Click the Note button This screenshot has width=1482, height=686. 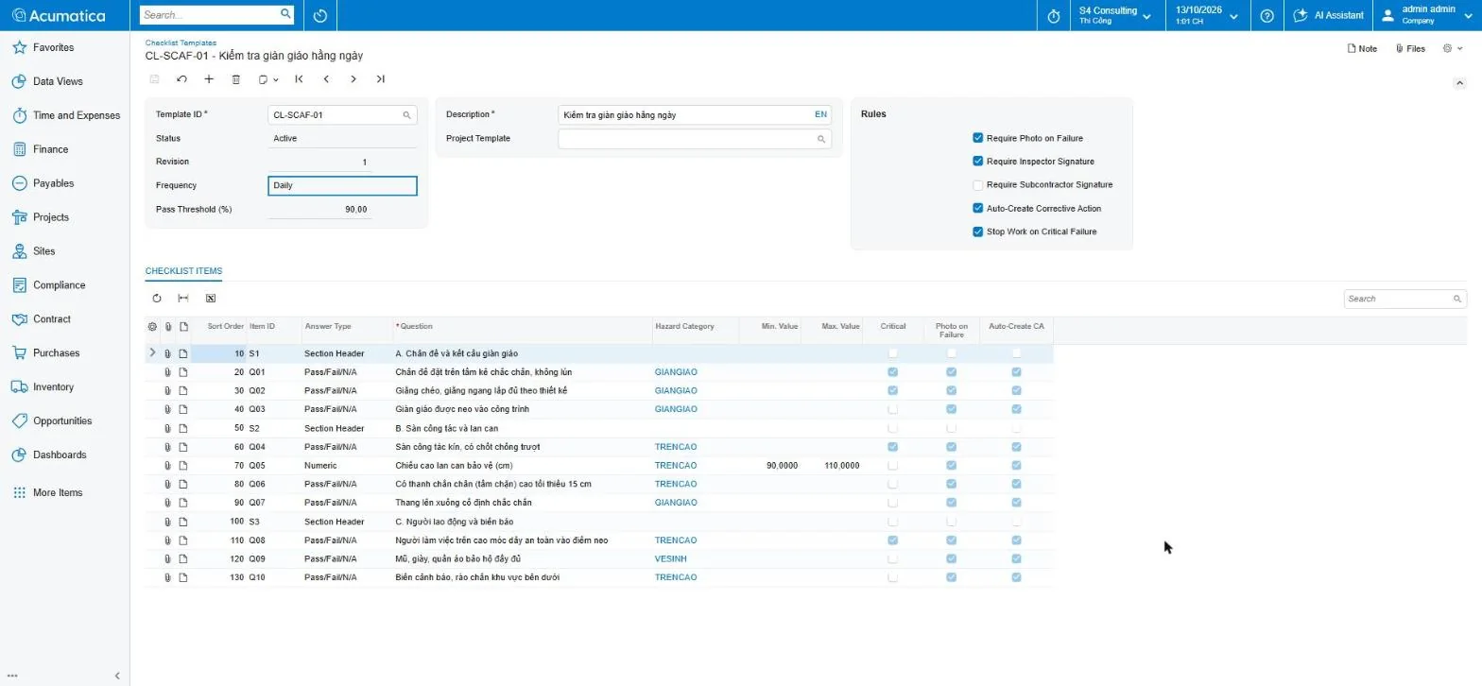click(1362, 49)
